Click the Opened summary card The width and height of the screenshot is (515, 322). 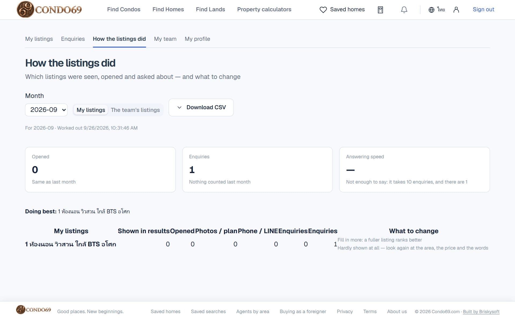coord(100,170)
